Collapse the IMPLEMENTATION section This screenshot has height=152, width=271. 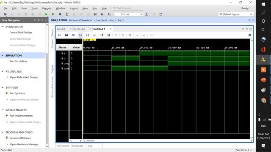click(x=3, y=110)
